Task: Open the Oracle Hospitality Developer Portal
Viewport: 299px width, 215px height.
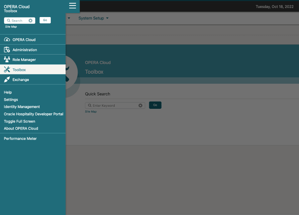Action: [x=33, y=114]
